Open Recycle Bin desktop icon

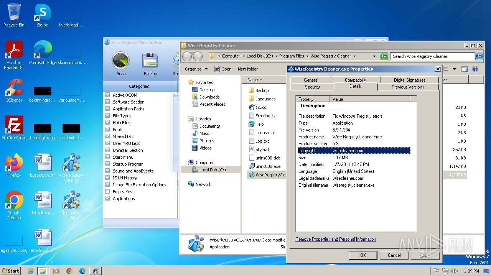pos(14,16)
